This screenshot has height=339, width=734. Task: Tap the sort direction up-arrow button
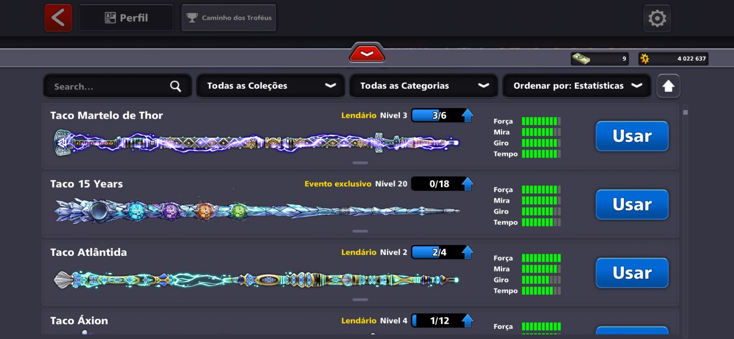668,86
